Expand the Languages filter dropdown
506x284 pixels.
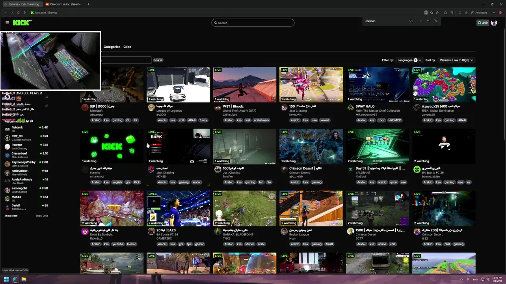point(409,60)
